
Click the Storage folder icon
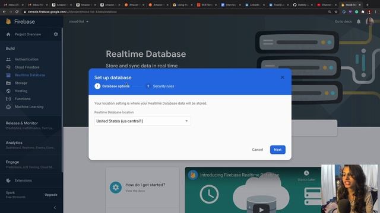pos(8,83)
